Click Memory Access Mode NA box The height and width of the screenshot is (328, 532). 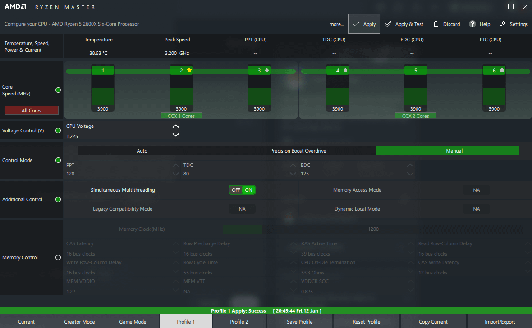pyautogui.click(x=477, y=190)
